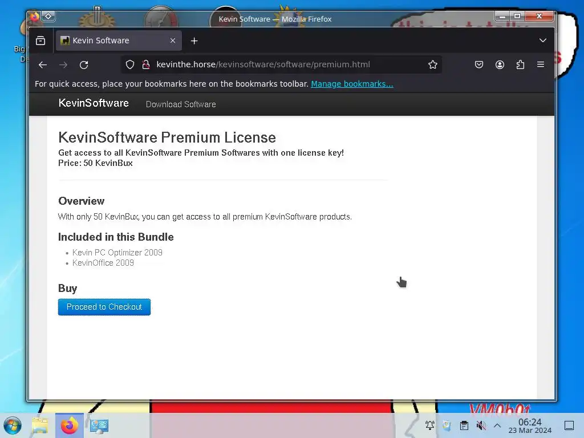584x438 pixels.
Task: Open the Download Software nav item
Action: pos(181,104)
